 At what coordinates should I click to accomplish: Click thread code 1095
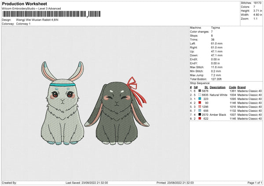coord(233,99)
